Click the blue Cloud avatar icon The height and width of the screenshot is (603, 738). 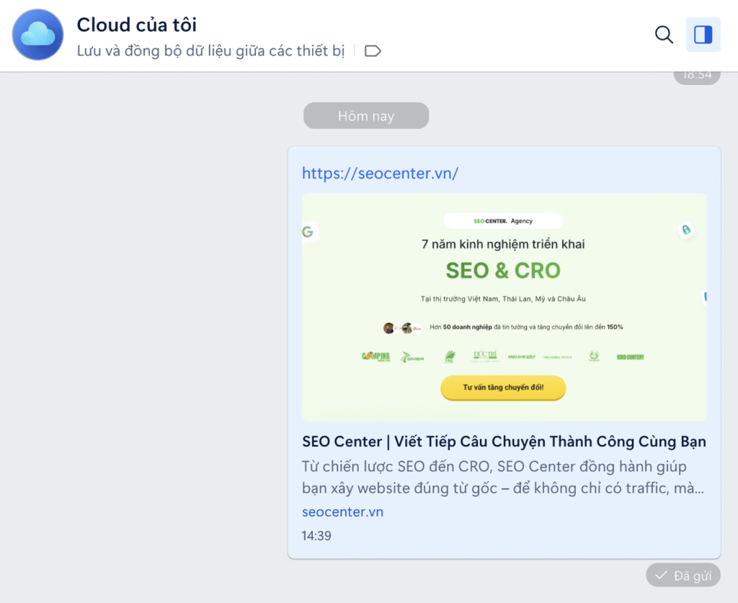pos(38,35)
